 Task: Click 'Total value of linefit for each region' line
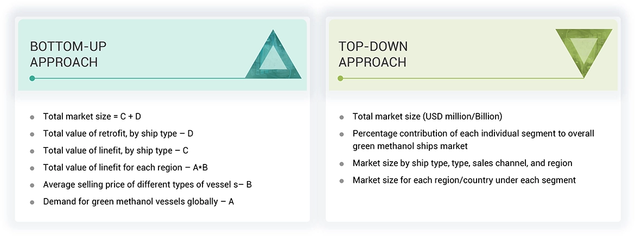pos(126,167)
